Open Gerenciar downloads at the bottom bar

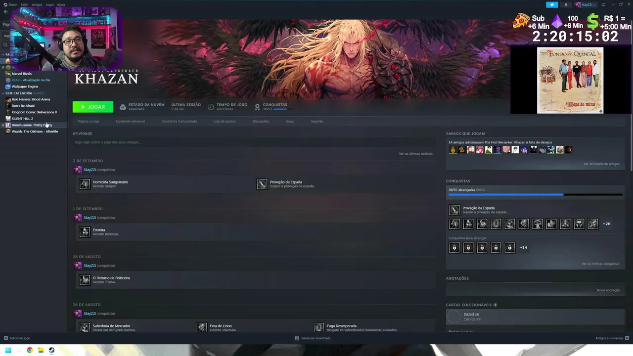pos(313,338)
